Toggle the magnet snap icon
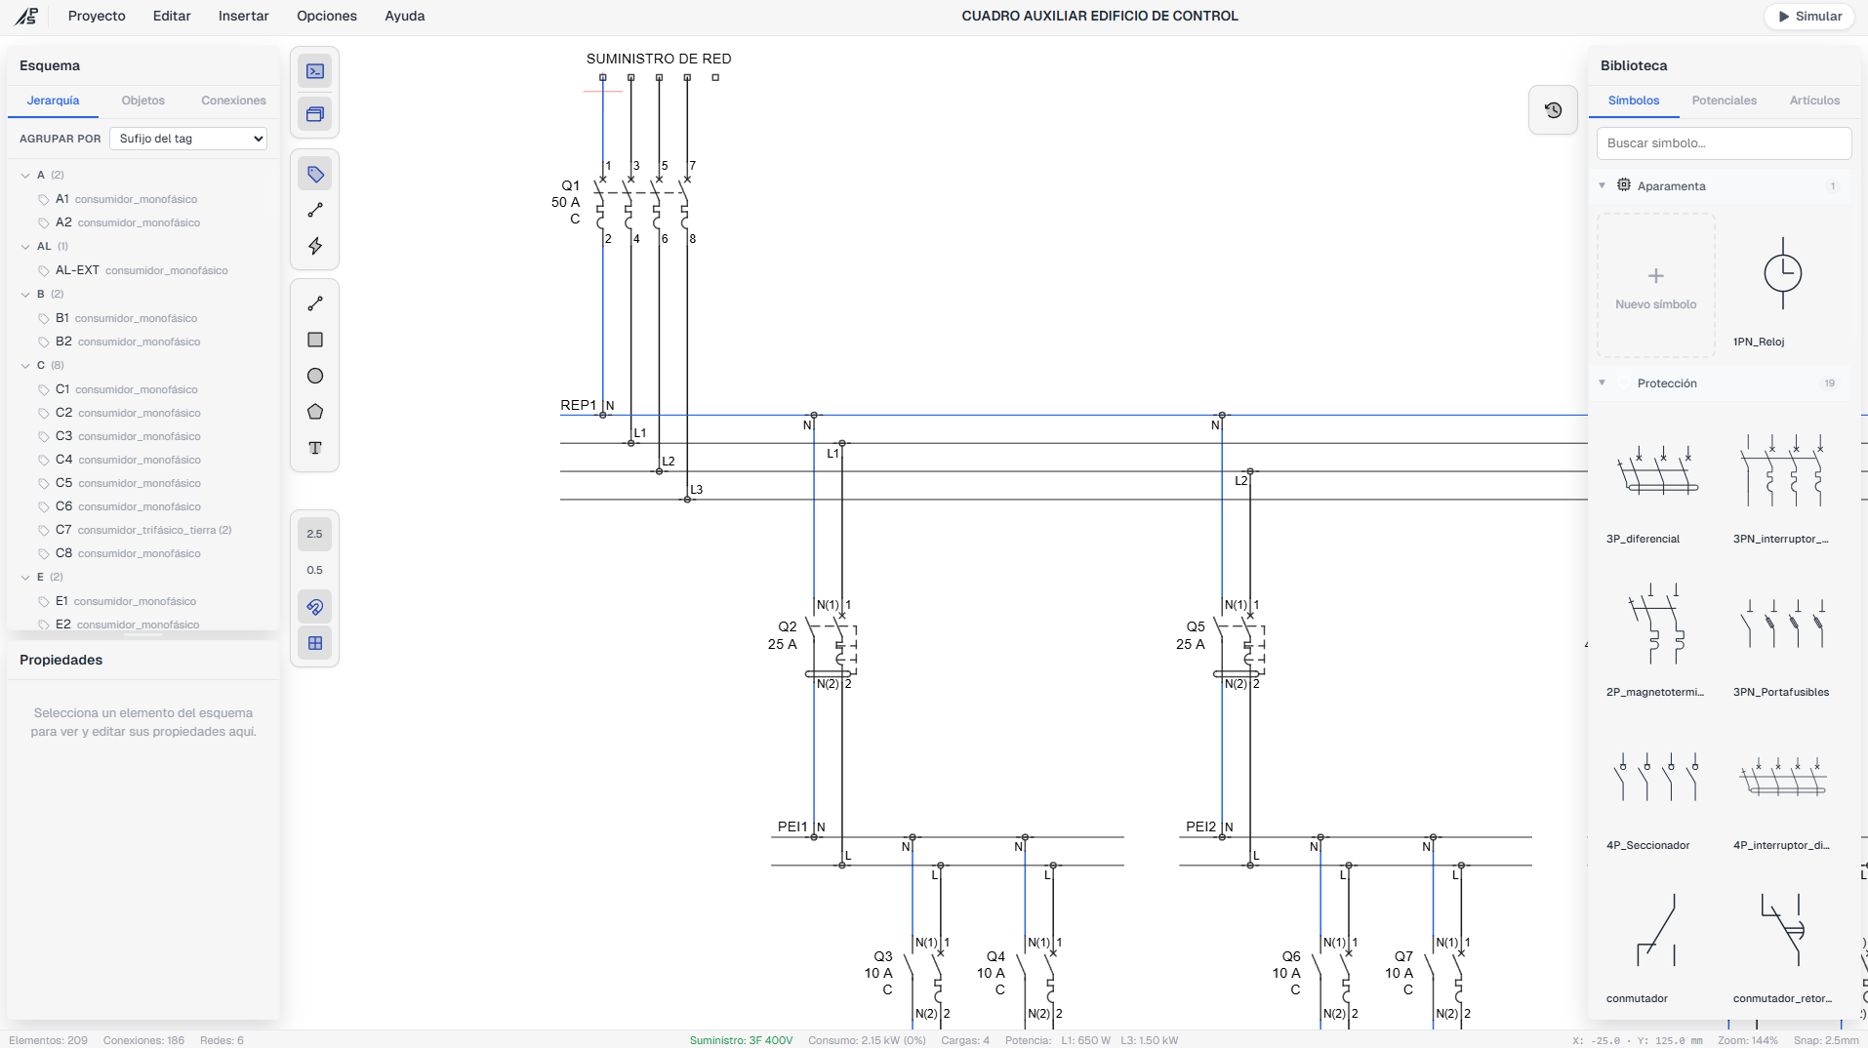This screenshot has height=1048, width=1868. point(315,607)
